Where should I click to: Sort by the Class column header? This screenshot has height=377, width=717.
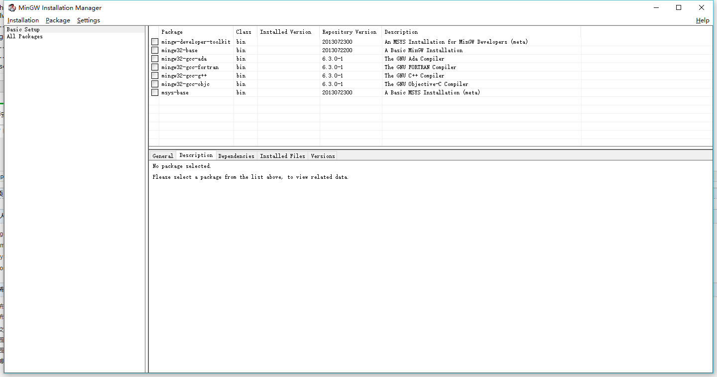tap(245, 32)
